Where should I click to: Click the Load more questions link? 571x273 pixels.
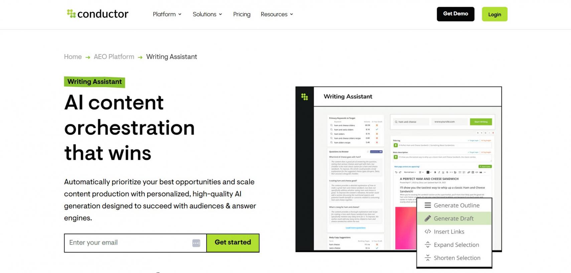[355, 228]
